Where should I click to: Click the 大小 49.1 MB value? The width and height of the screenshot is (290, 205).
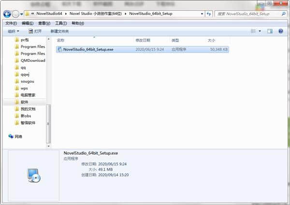pyautogui.click(x=105, y=170)
